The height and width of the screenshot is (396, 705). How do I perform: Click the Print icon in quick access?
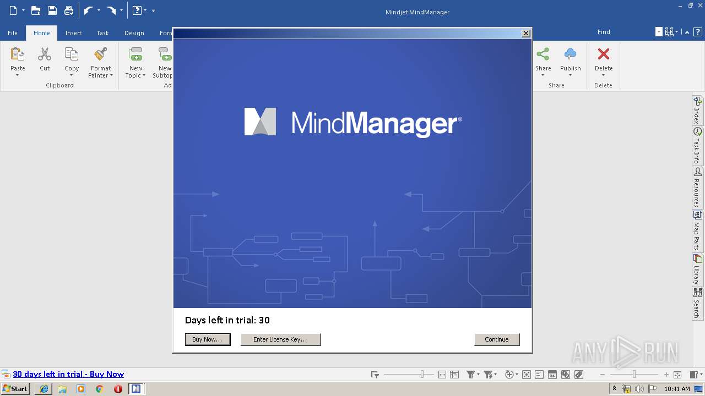point(69,10)
